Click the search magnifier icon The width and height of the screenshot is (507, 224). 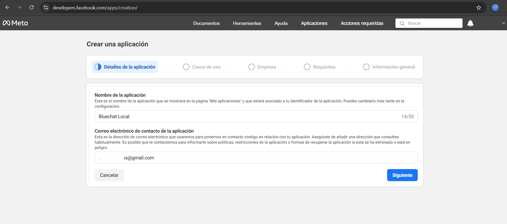(x=402, y=23)
